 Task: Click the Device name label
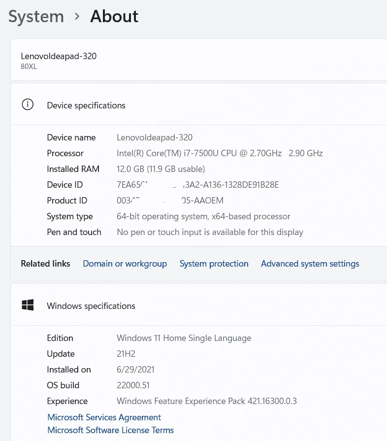click(x=71, y=137)
